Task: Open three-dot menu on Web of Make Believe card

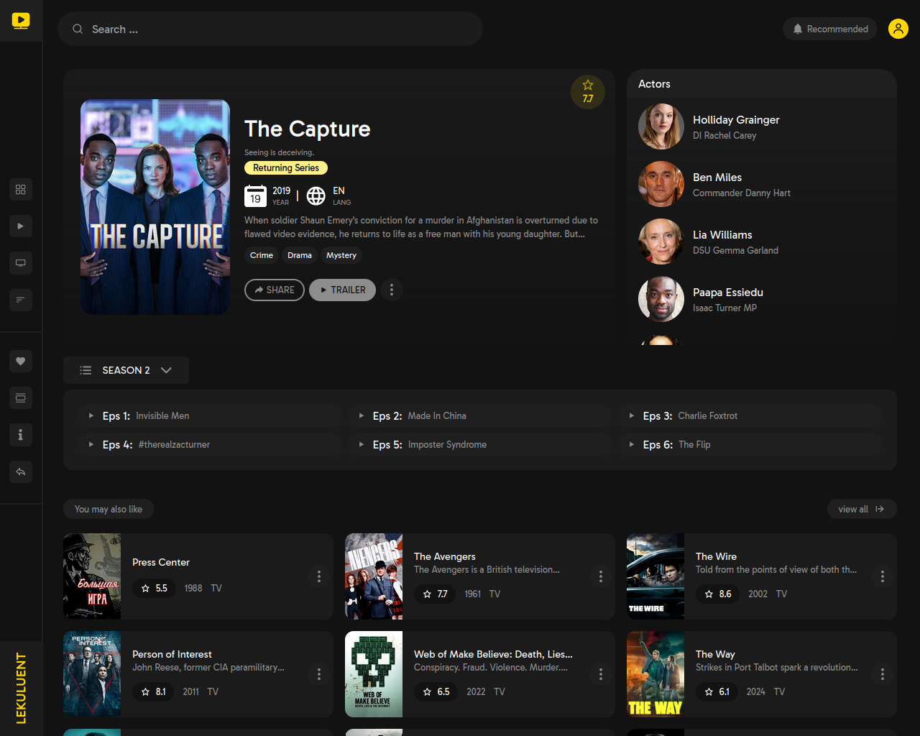Action: [x=601, y=674]
